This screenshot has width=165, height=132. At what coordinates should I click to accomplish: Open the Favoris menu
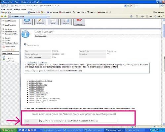[x=24, y=10]
